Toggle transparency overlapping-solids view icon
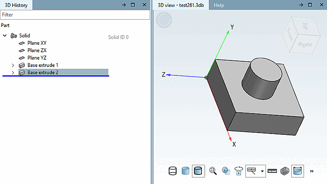The height and width of the screenshot is (184, 327). [226, 171]
